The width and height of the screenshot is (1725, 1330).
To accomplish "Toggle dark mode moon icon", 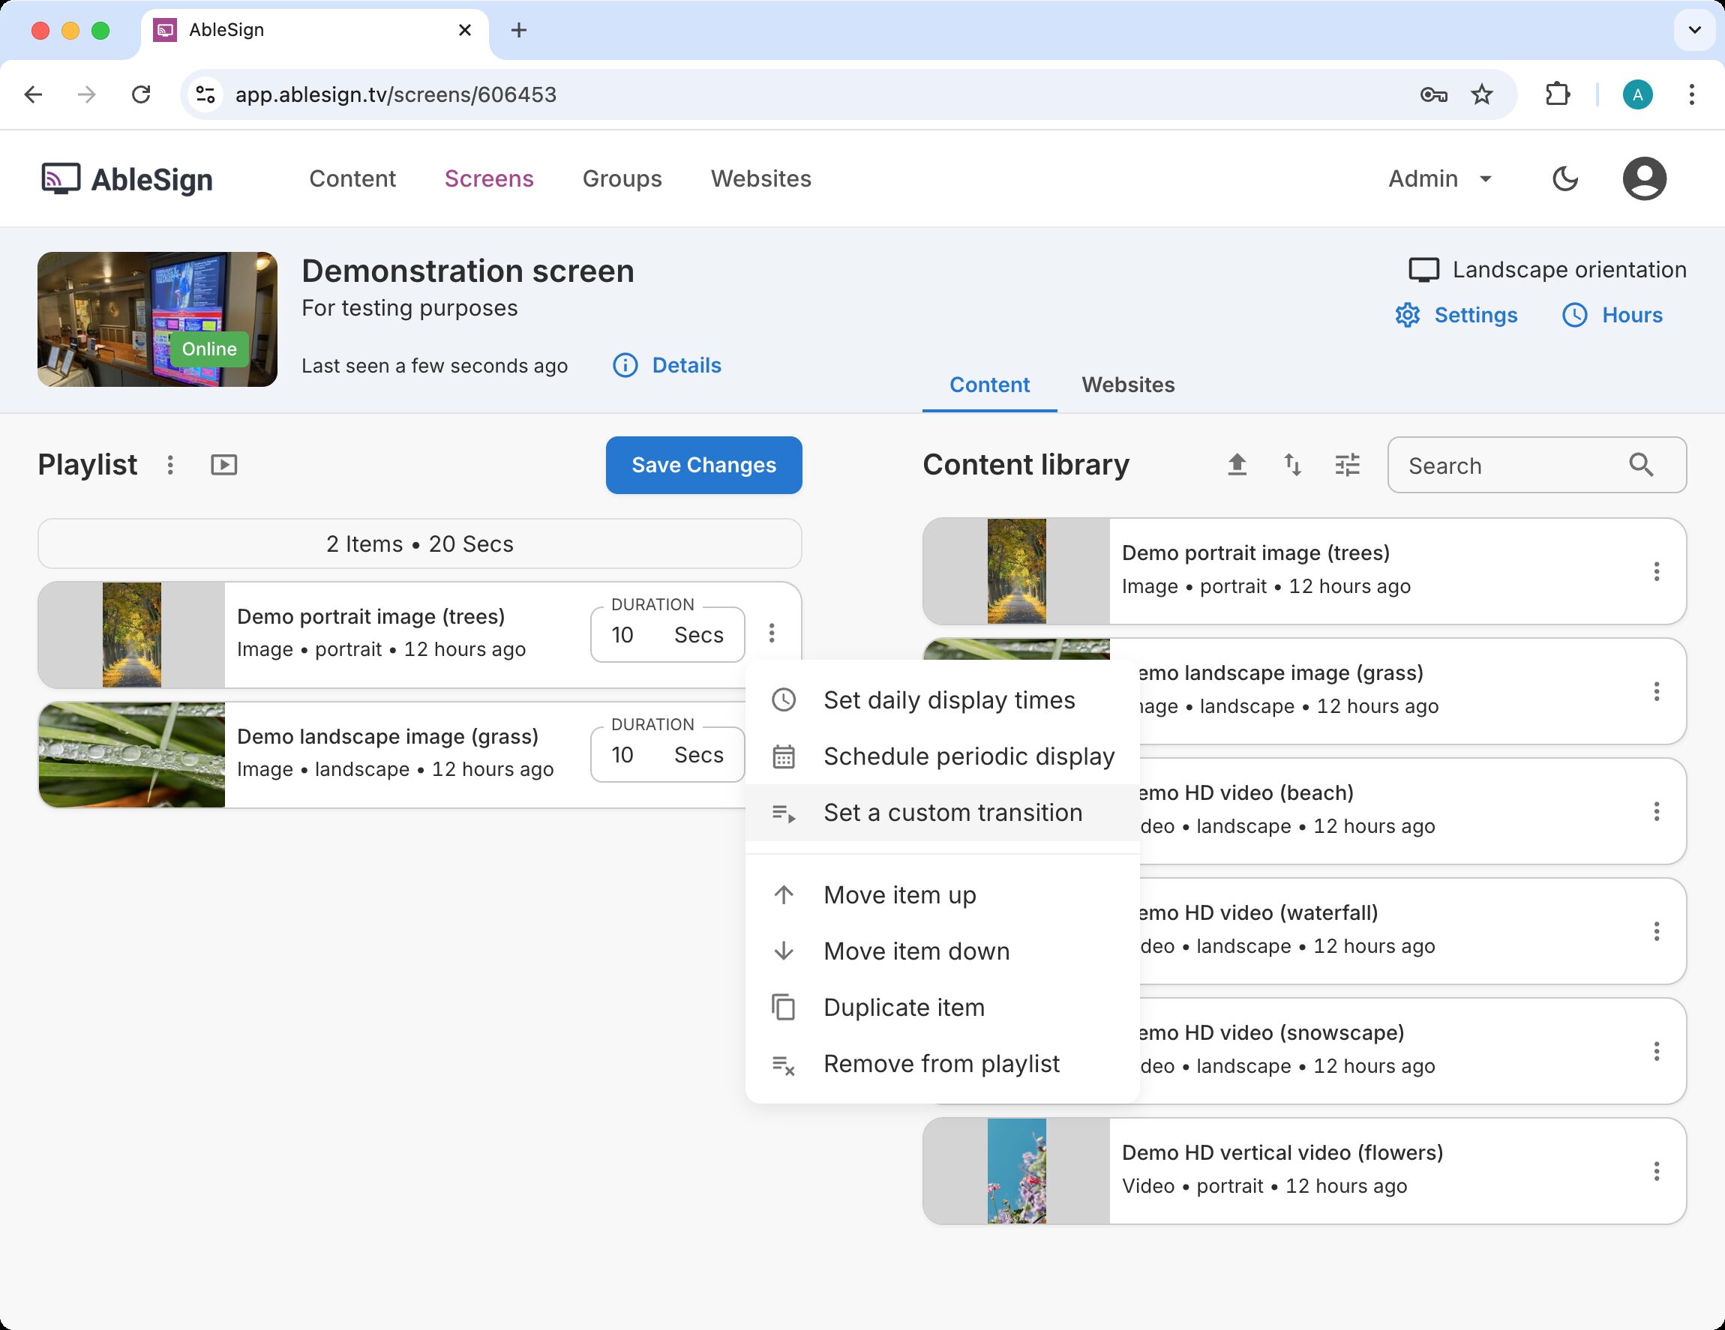I will point(1564,179).
